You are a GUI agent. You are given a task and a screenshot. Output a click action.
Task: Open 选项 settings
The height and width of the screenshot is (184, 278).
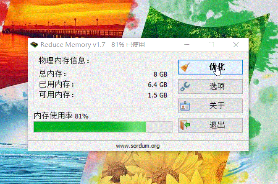(210, 87)
